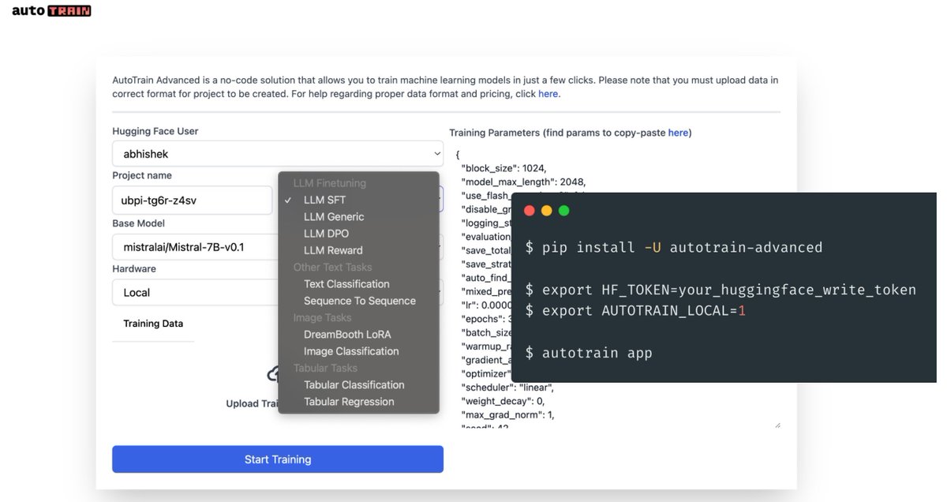Click the Upload Training file label
Screen dimensions: 947x502
click(254, 403)
